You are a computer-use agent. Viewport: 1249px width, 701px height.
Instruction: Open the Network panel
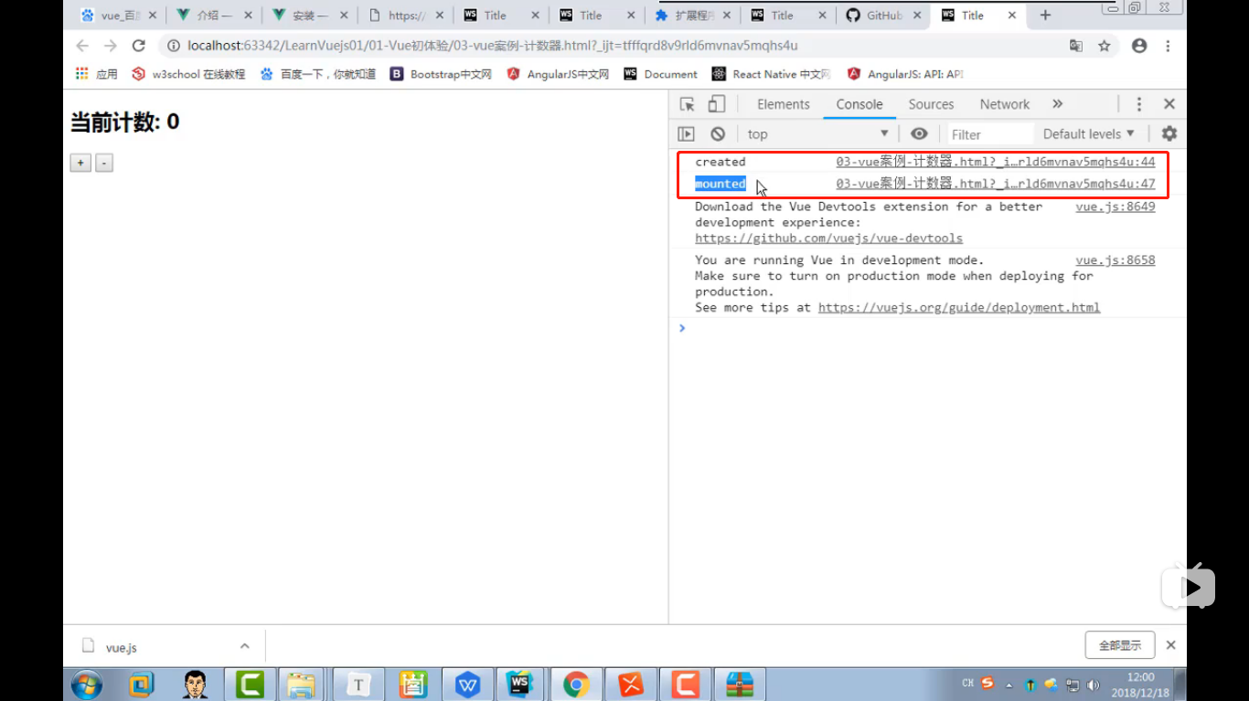point(1005,104)
